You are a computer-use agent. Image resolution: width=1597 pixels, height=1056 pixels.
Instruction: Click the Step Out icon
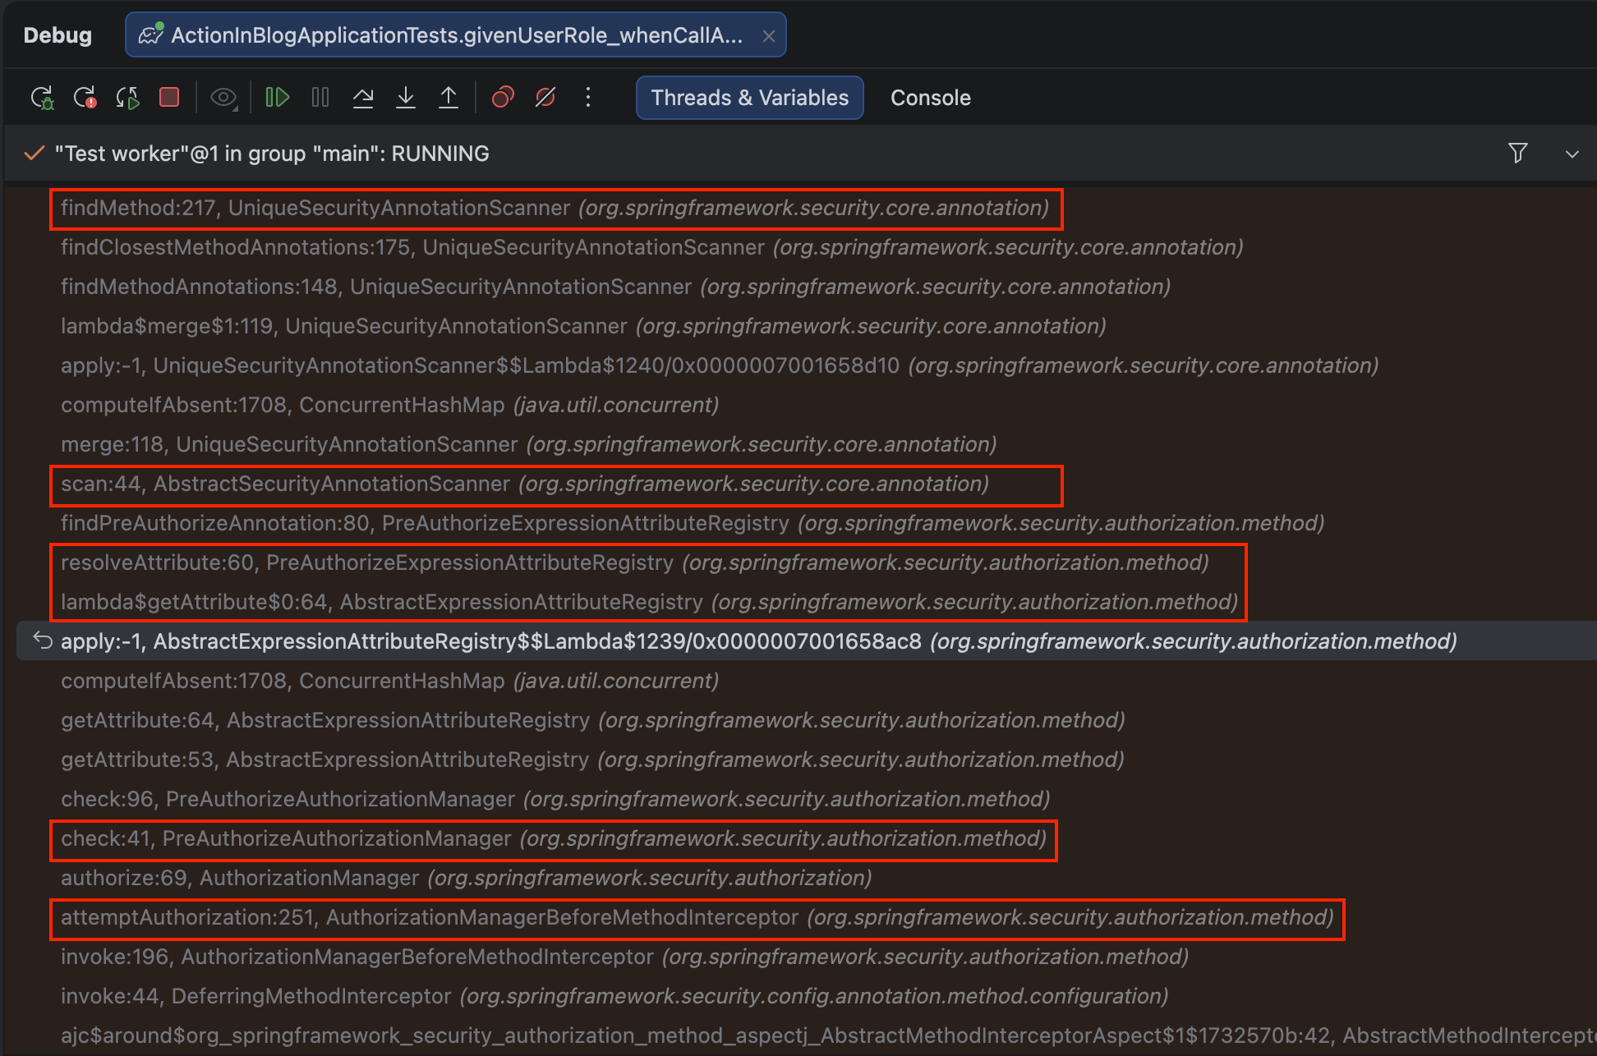(x=449, y=98)
